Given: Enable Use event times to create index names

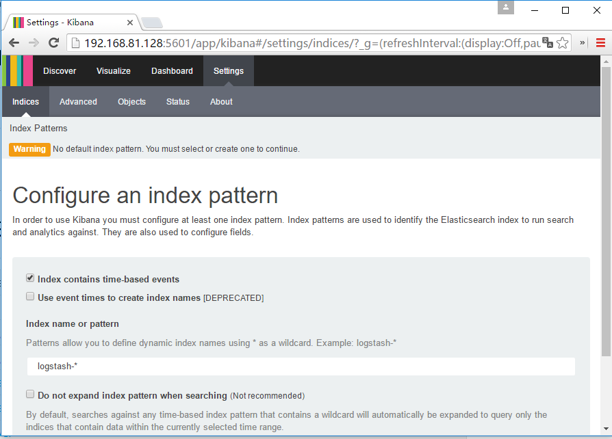Looking at the screenshot, I should [x=30, y=296].
